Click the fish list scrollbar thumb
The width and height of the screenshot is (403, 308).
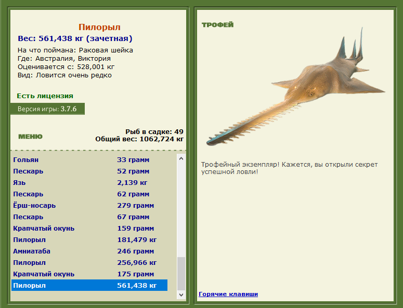click(x=181, y=274)
